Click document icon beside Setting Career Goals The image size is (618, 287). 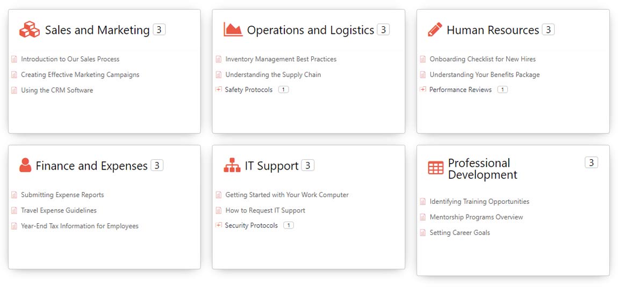[x=423, y=233]
